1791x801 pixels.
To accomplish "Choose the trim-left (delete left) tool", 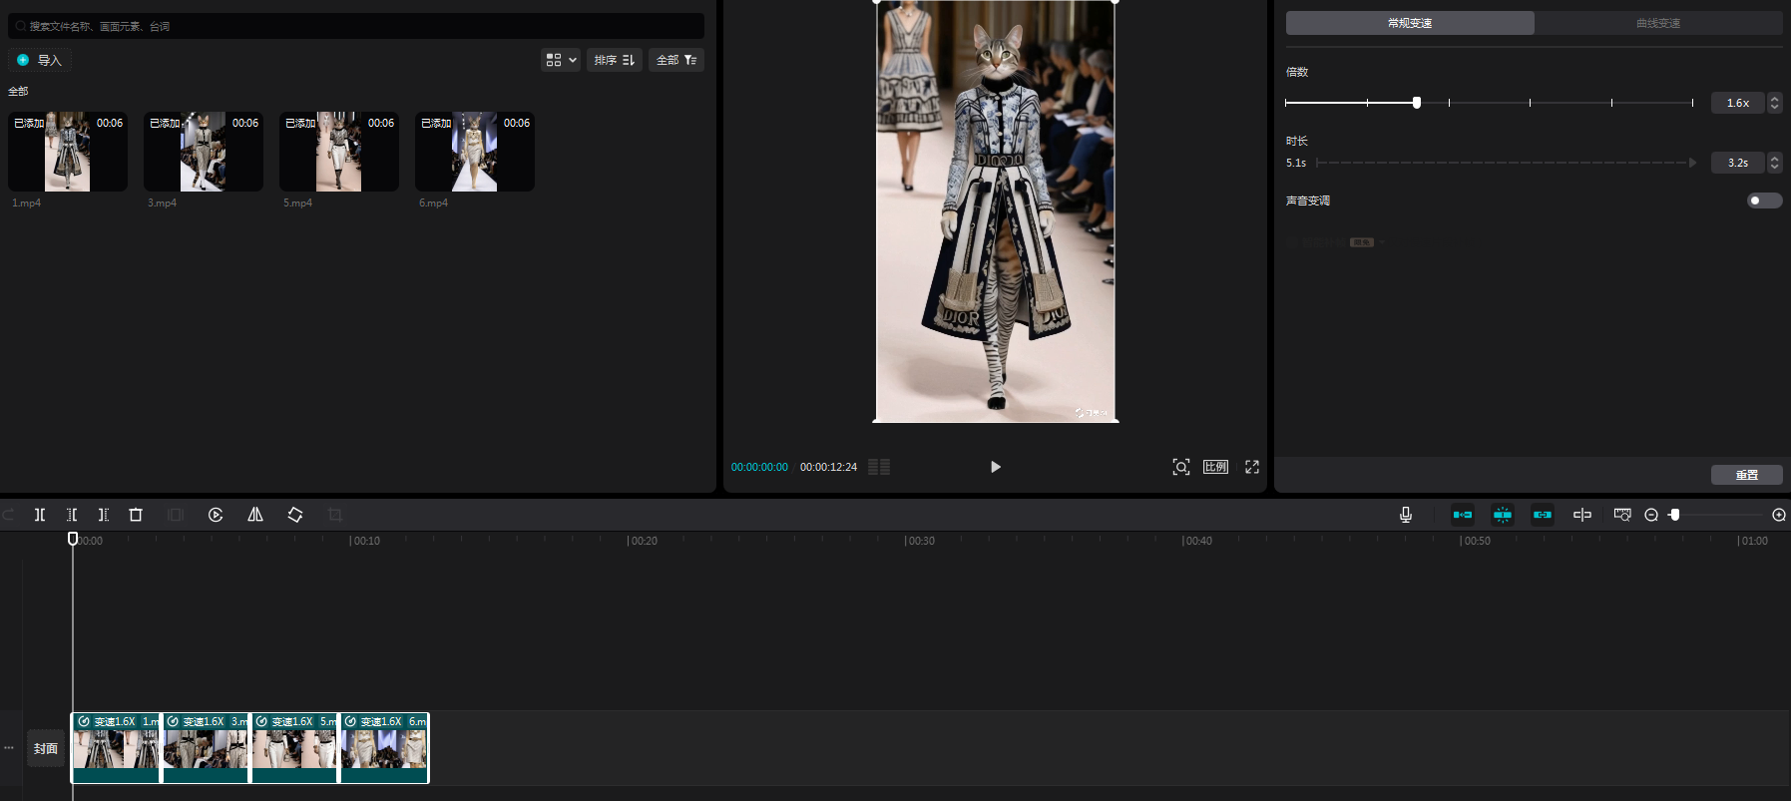I will click(72, 515).
